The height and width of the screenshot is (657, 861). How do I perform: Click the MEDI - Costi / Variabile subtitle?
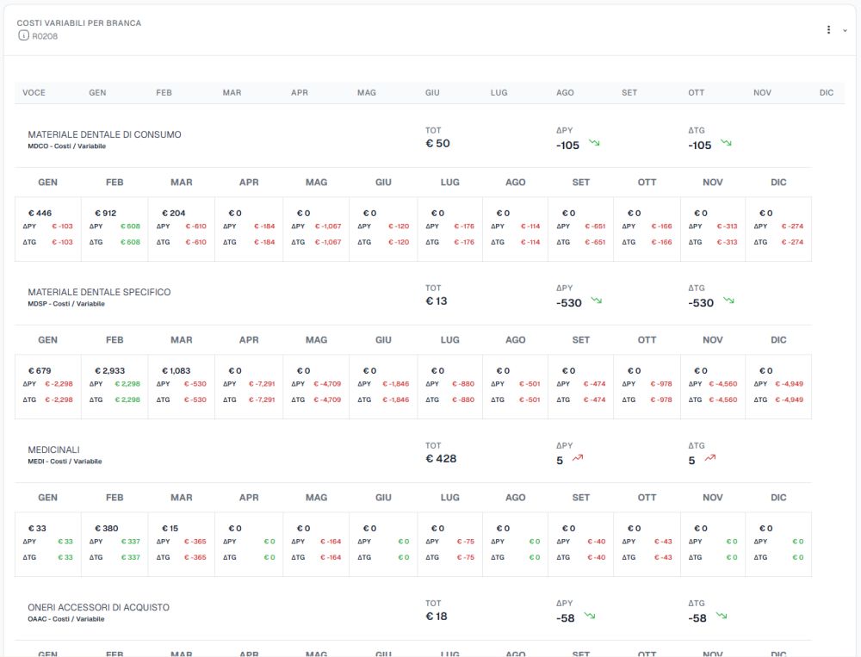pyautogui.click(x=65, y=462)
